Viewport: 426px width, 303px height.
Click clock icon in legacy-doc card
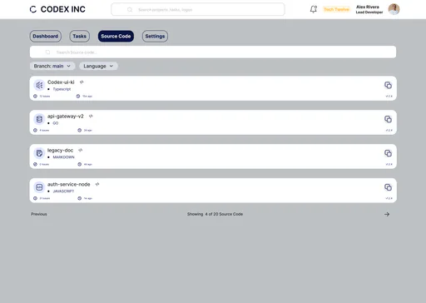coord(80,164)
